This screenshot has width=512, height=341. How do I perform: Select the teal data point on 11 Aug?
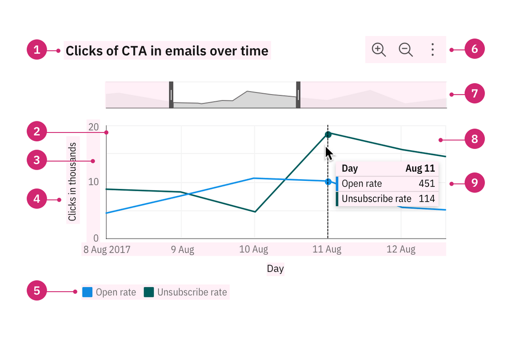coord(328,135)
